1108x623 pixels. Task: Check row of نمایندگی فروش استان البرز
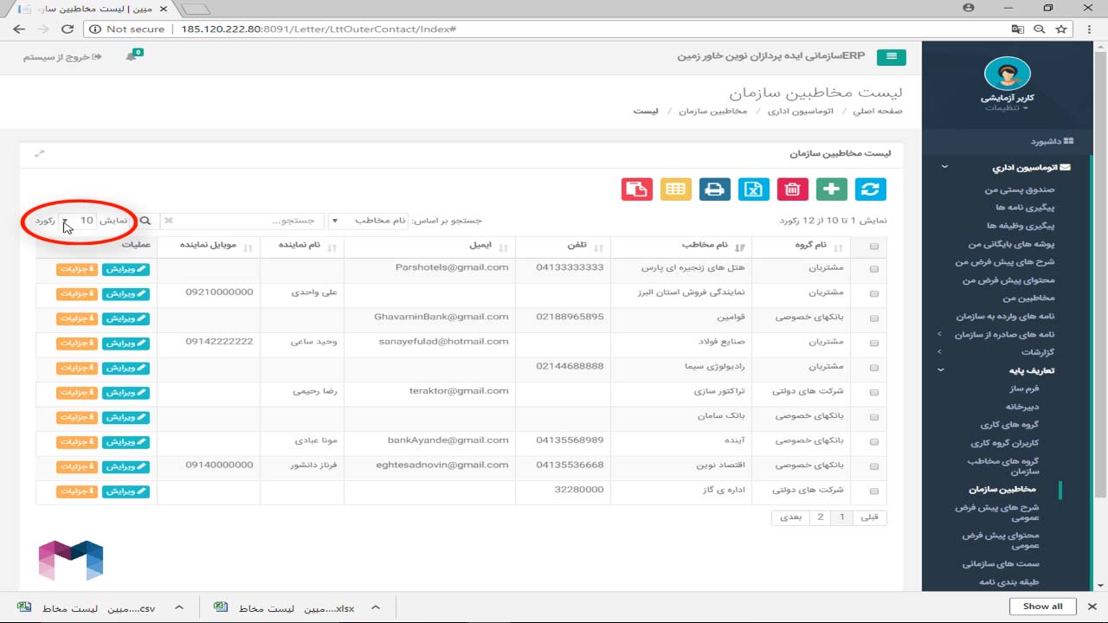(873, 294)
